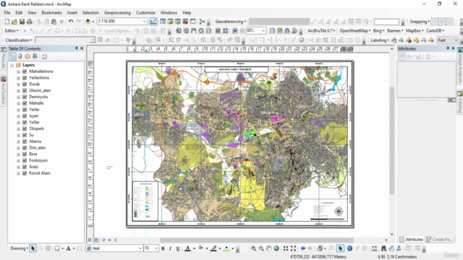
Task: Hide the Yollar layer
Action: [25, 122]
